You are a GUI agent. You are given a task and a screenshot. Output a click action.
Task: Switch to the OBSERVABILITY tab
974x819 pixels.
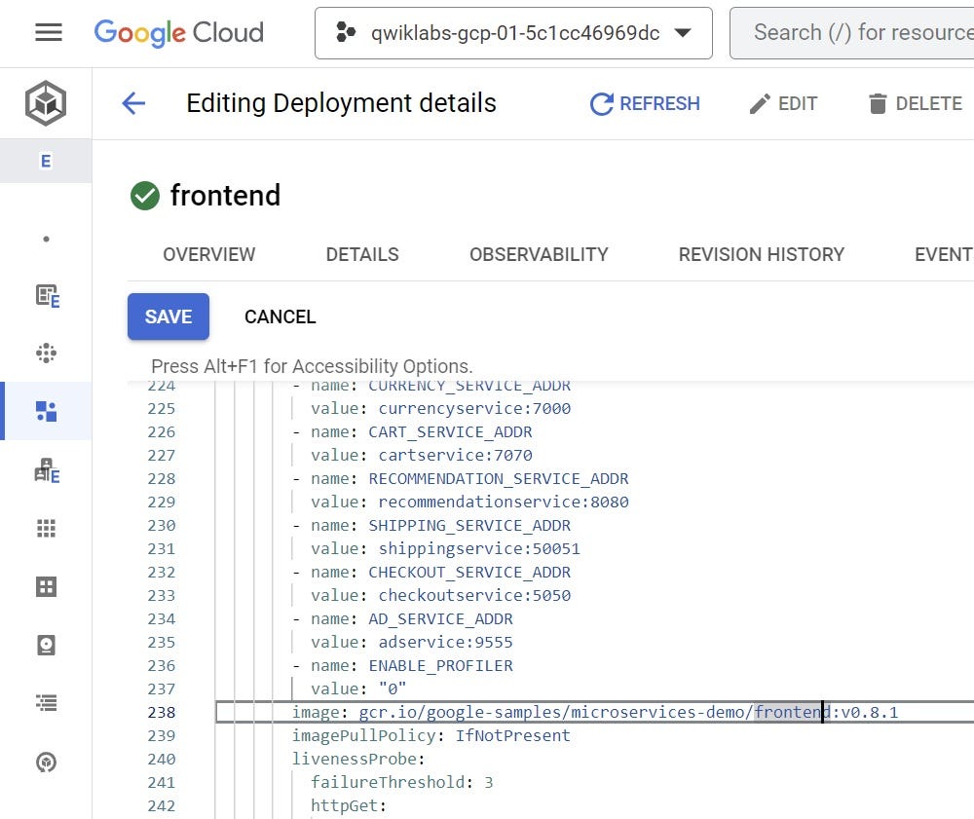click(539, 254)
